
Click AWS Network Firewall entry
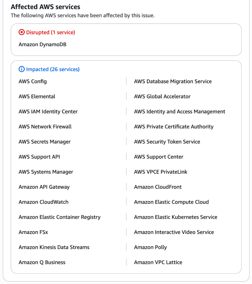(45, 127)
